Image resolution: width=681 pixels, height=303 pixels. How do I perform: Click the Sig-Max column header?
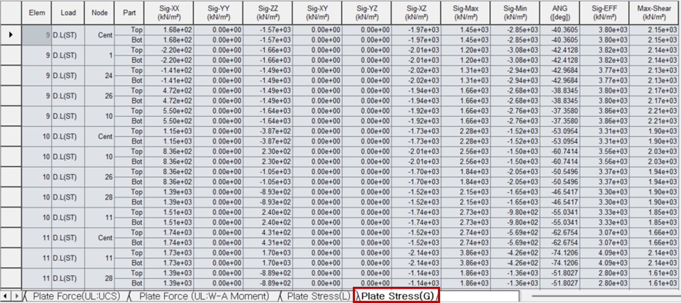tap(466, 13)
